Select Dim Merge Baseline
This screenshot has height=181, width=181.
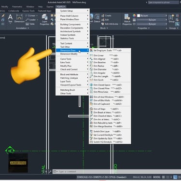click(x=110, y=126)
